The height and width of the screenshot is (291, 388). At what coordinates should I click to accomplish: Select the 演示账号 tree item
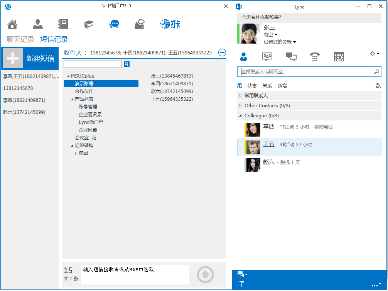click(101, 84)
